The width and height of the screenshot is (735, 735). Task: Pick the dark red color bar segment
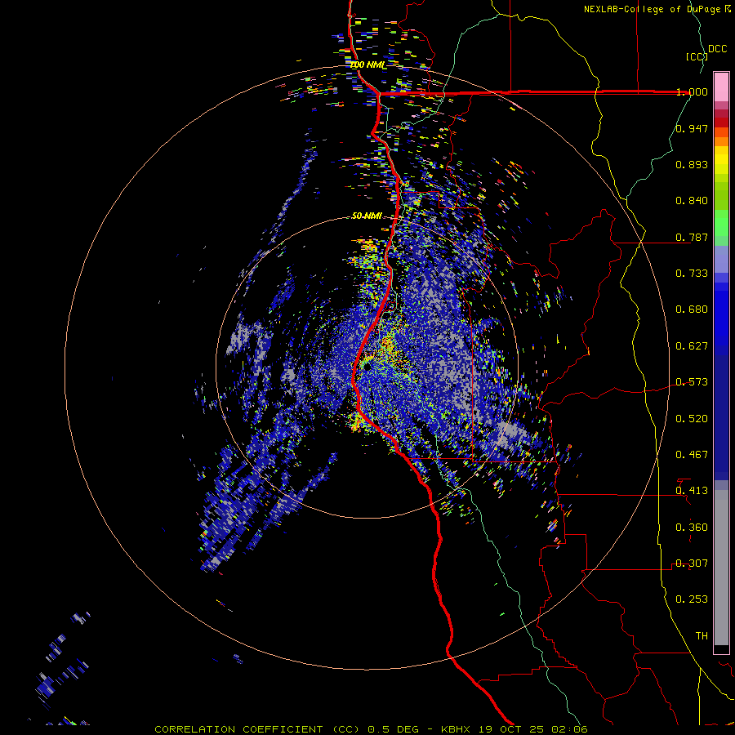point(721,122)
